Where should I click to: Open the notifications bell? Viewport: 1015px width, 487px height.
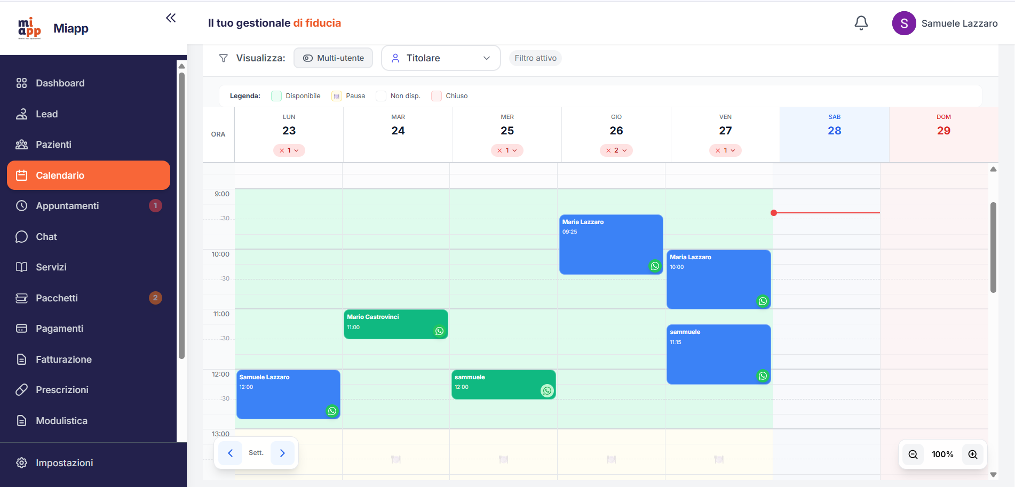(861, 23)
